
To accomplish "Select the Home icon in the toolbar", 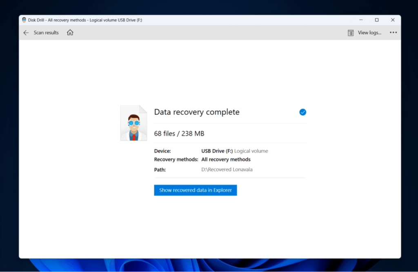I will click(69, 32).
